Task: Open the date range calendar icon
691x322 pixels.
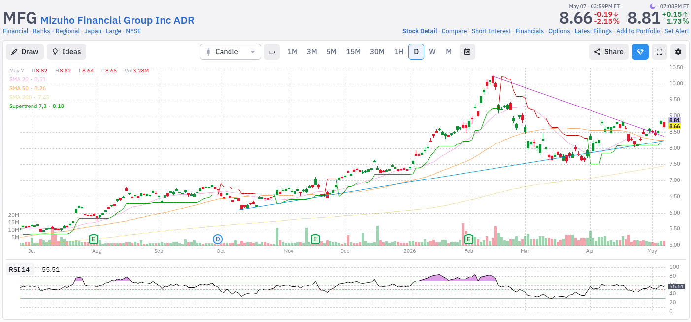Action: pos(467,52)
